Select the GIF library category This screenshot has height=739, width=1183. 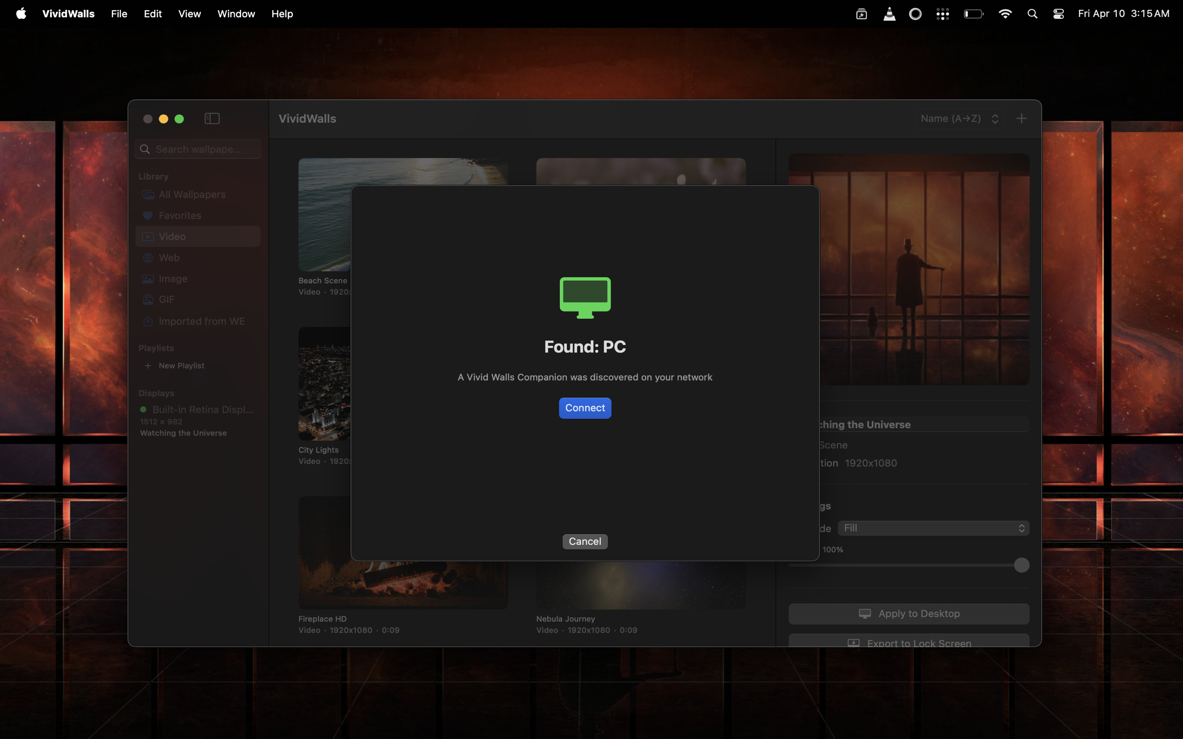tap(198, 300)
